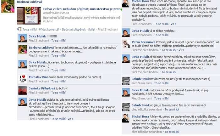220x136 pixels.
Task: Like the post via 'To se mi líbí' under the article
Action: (30, 30)
